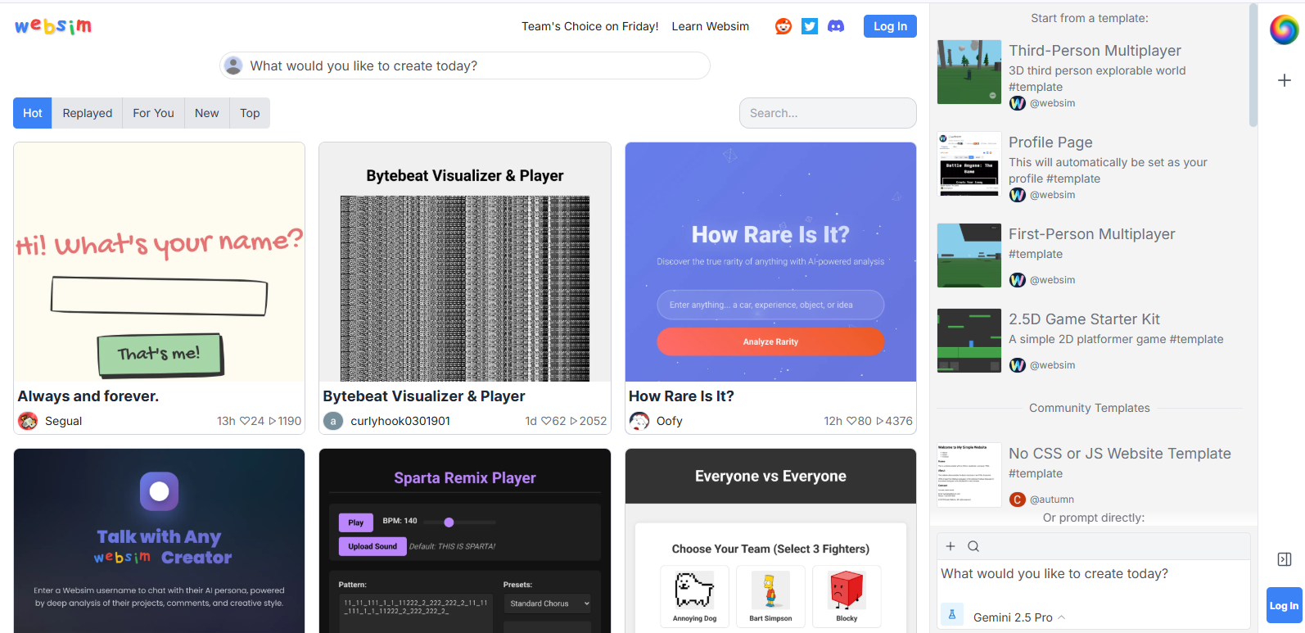Adjust the BPM slider in Sparta Remix Player
Screen dimensions: 1305x633
click(459, 522)
